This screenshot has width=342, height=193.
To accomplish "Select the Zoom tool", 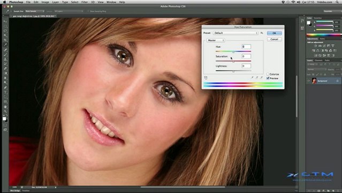I will pos(5,112).
